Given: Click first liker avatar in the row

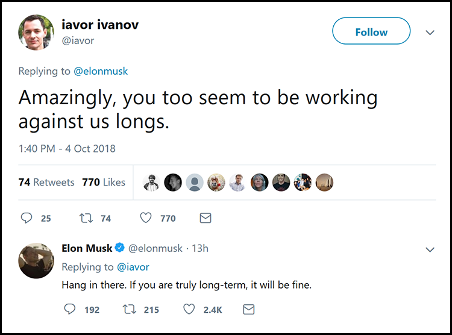Looking at the screenshot, I should pos(152,183).
